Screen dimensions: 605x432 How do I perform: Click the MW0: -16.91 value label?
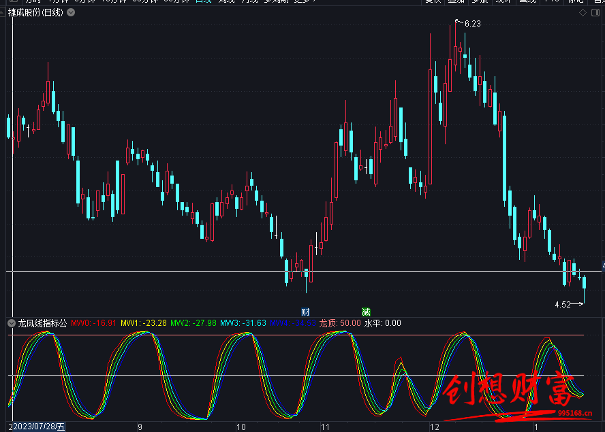[93, 323]
